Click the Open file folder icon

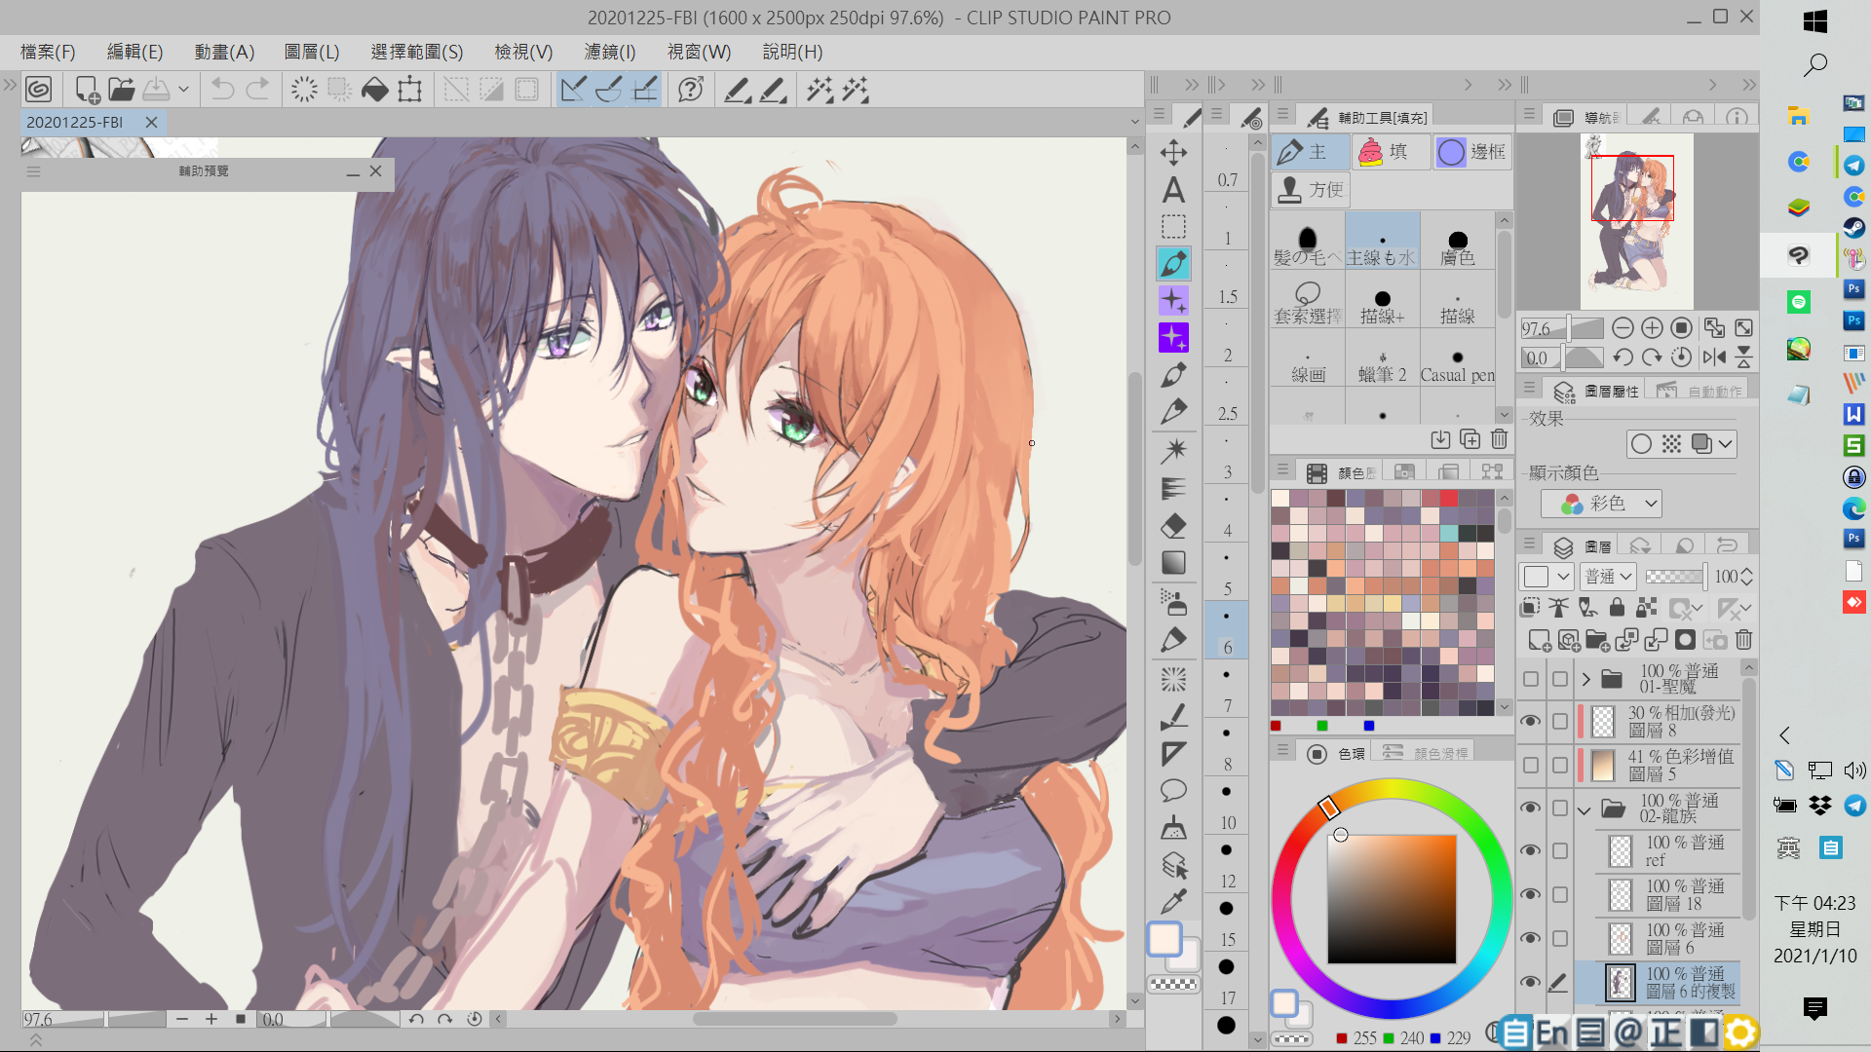click(x=122, y=91)
